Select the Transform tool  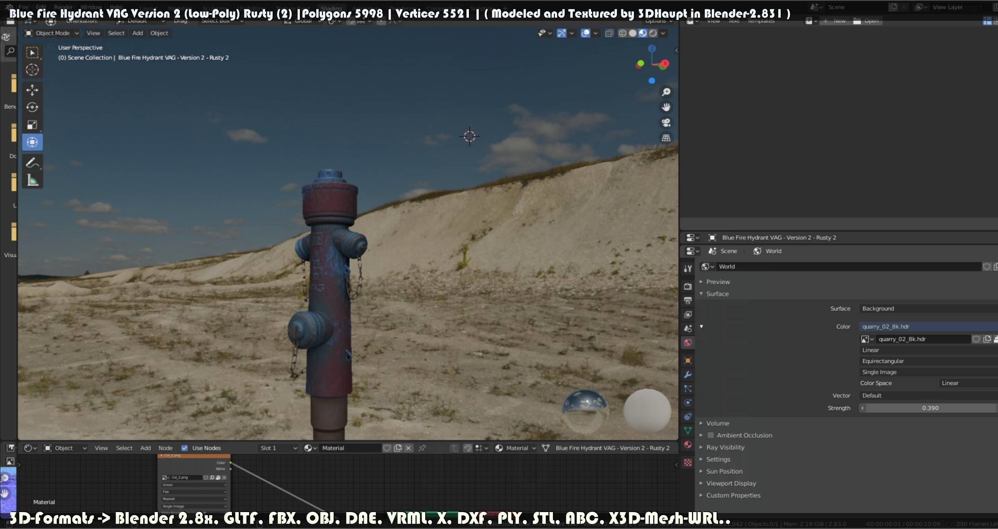pos(32,142)
